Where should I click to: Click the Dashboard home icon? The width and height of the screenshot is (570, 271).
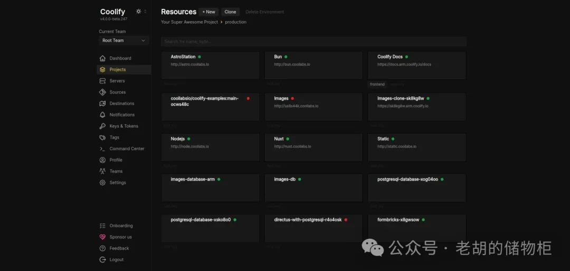point(102,58)
